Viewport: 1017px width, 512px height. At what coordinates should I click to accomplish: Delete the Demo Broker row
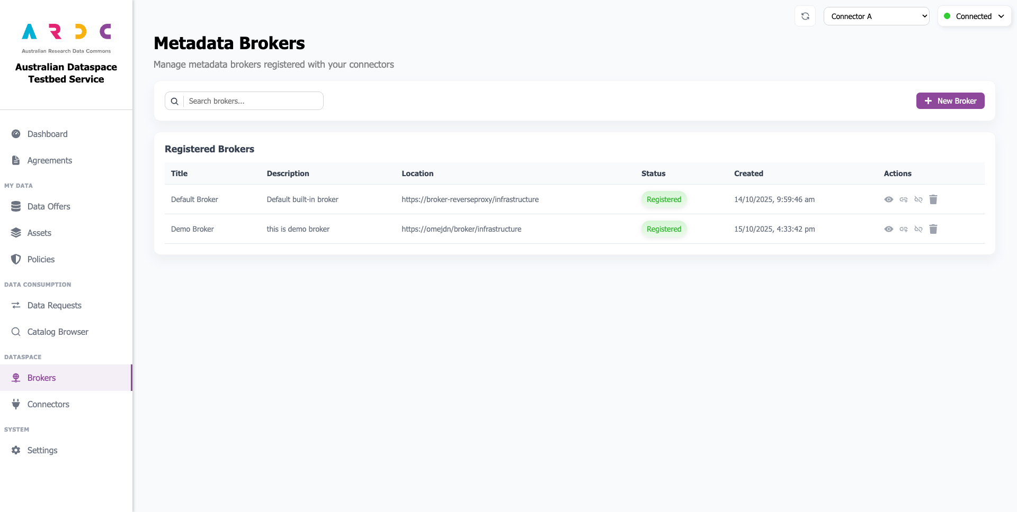pos(933,229)
